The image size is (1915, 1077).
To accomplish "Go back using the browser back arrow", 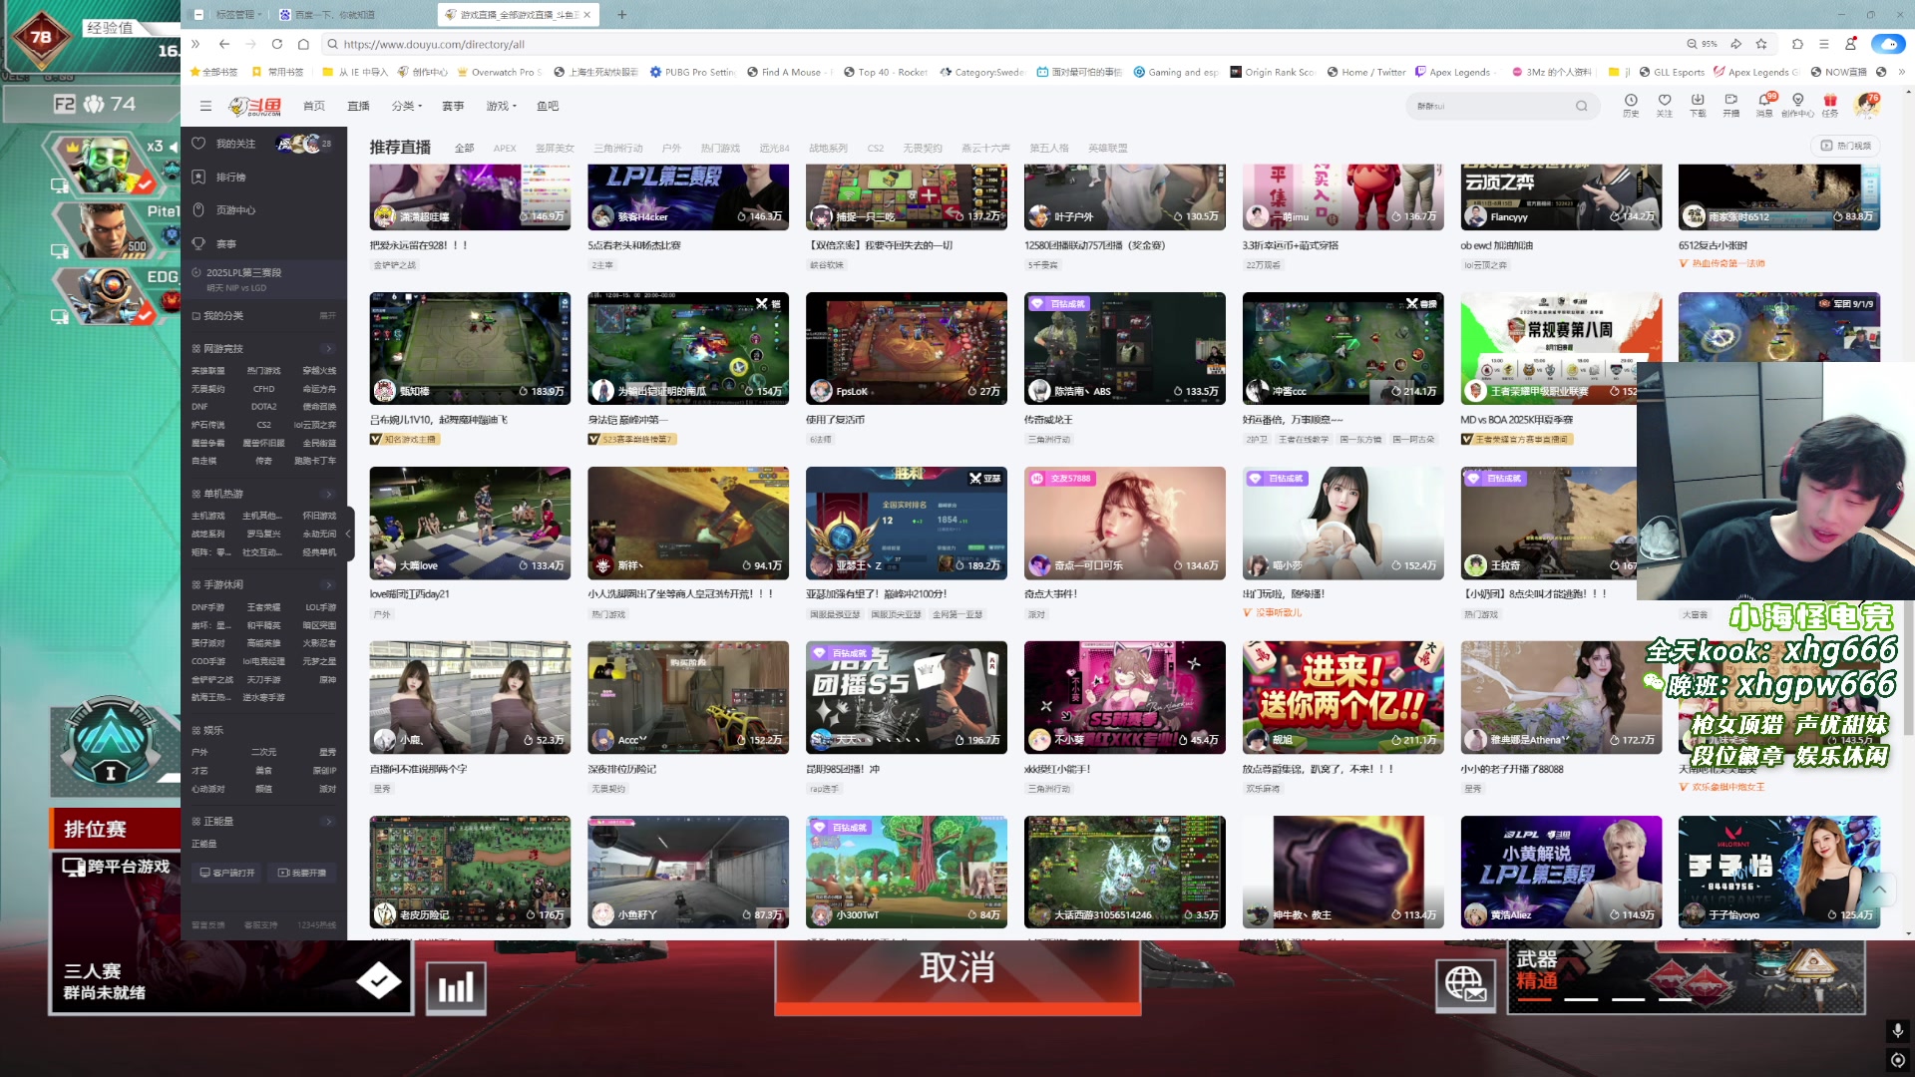I will pyautogui.click(x=223, y=44).
